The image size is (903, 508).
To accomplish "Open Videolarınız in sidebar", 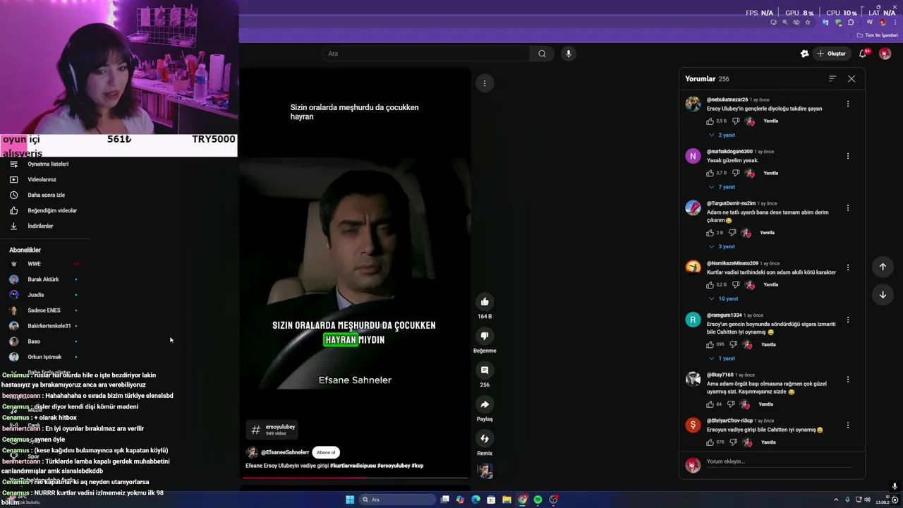I will pos(42,179).
